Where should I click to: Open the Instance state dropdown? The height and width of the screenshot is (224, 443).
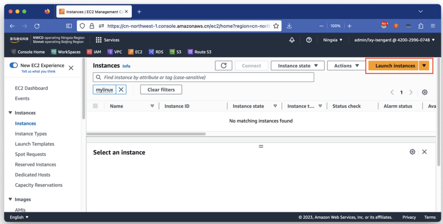(298, 65)
